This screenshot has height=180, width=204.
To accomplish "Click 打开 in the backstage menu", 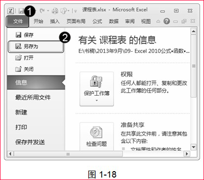I will tap(24, 58).
